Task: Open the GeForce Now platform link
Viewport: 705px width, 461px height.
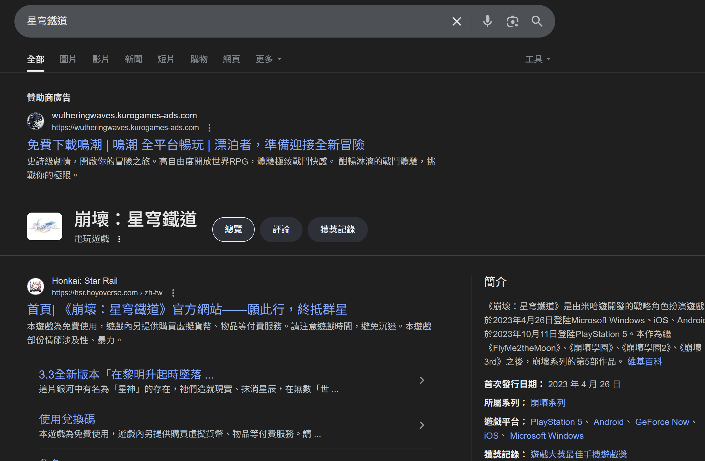Action: (x=662, y=422)
